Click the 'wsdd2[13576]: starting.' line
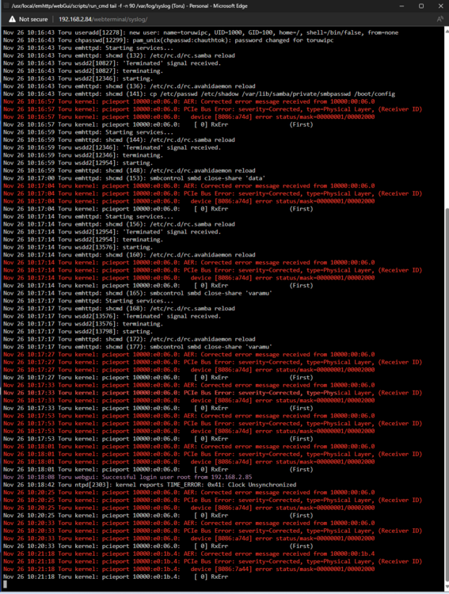Viewport: 449px width, 594px height. click(x=78, y=247)
